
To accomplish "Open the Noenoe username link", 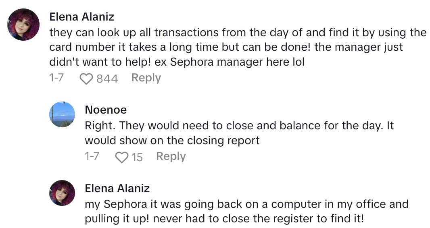I will tap(106, 110).
